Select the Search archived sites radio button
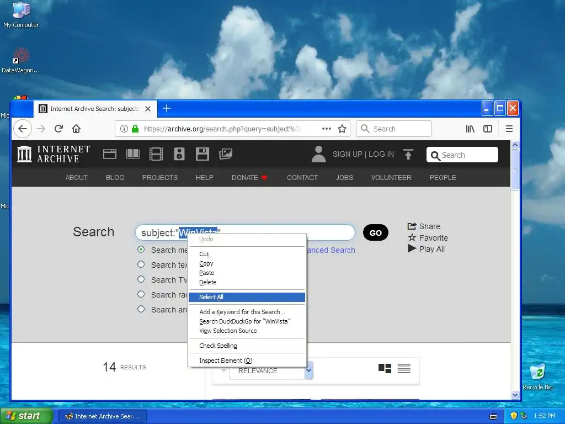 (141, 309)
